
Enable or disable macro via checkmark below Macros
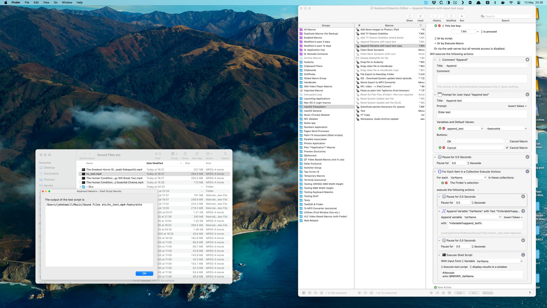point(371,293)
